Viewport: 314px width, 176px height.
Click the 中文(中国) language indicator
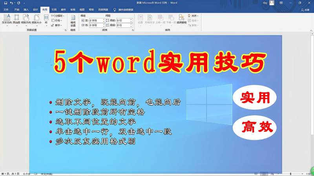(47, 174)
